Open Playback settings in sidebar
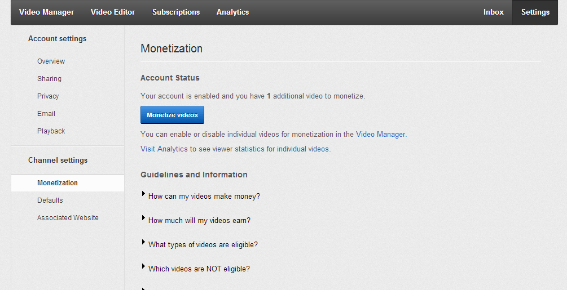Viewport: 567px width, 290px height. (x=51, y=131)
